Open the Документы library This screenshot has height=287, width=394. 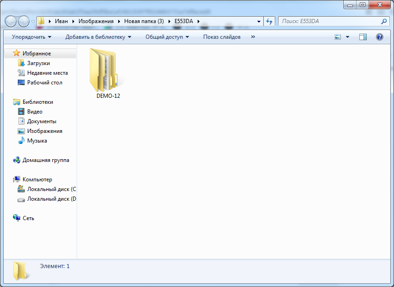pos(42,121)
